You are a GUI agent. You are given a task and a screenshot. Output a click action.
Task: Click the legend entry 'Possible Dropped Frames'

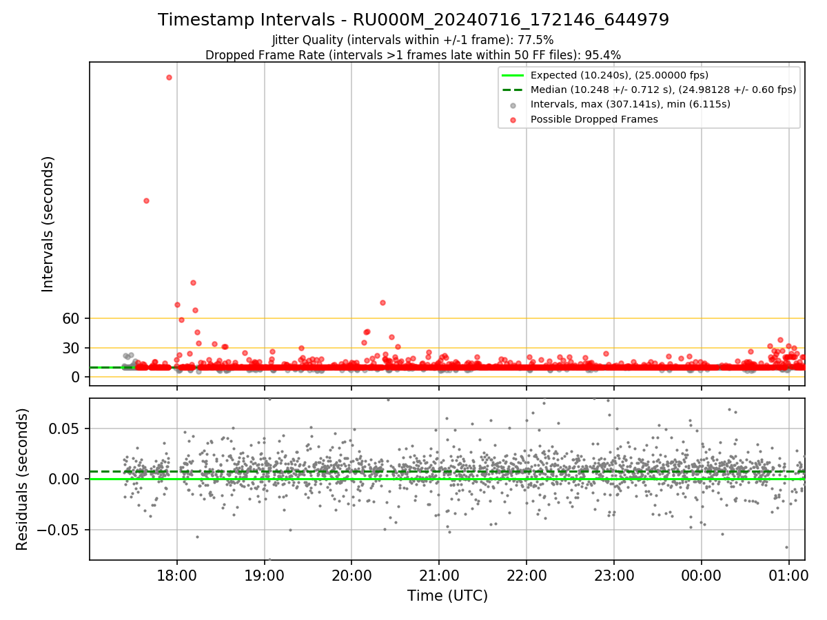(594, 119)
